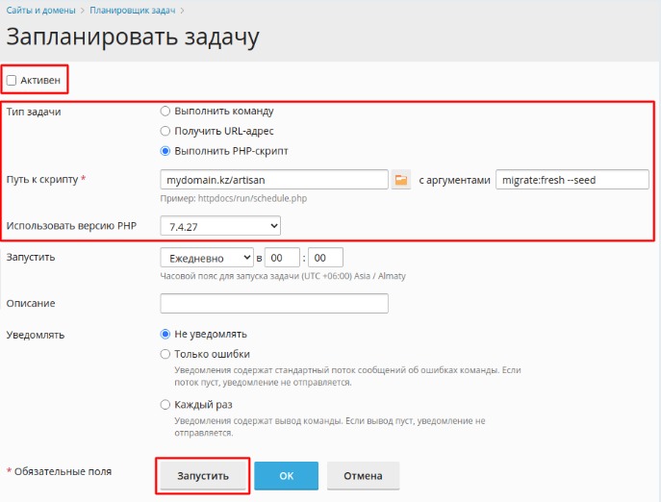Image resolution: width=661 pixels, height=502 pixels.
Task: Select the Выполнить PHP-скрипт radio option
Action: (165, 151)
